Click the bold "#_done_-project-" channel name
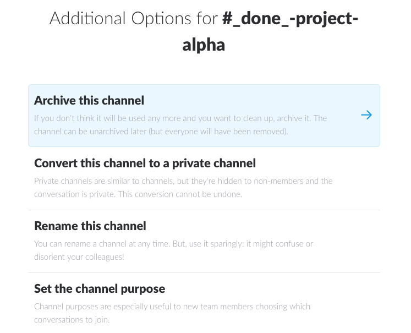Image resolution: width=411 pixels, height=333 pixels. tap(290, 19)
